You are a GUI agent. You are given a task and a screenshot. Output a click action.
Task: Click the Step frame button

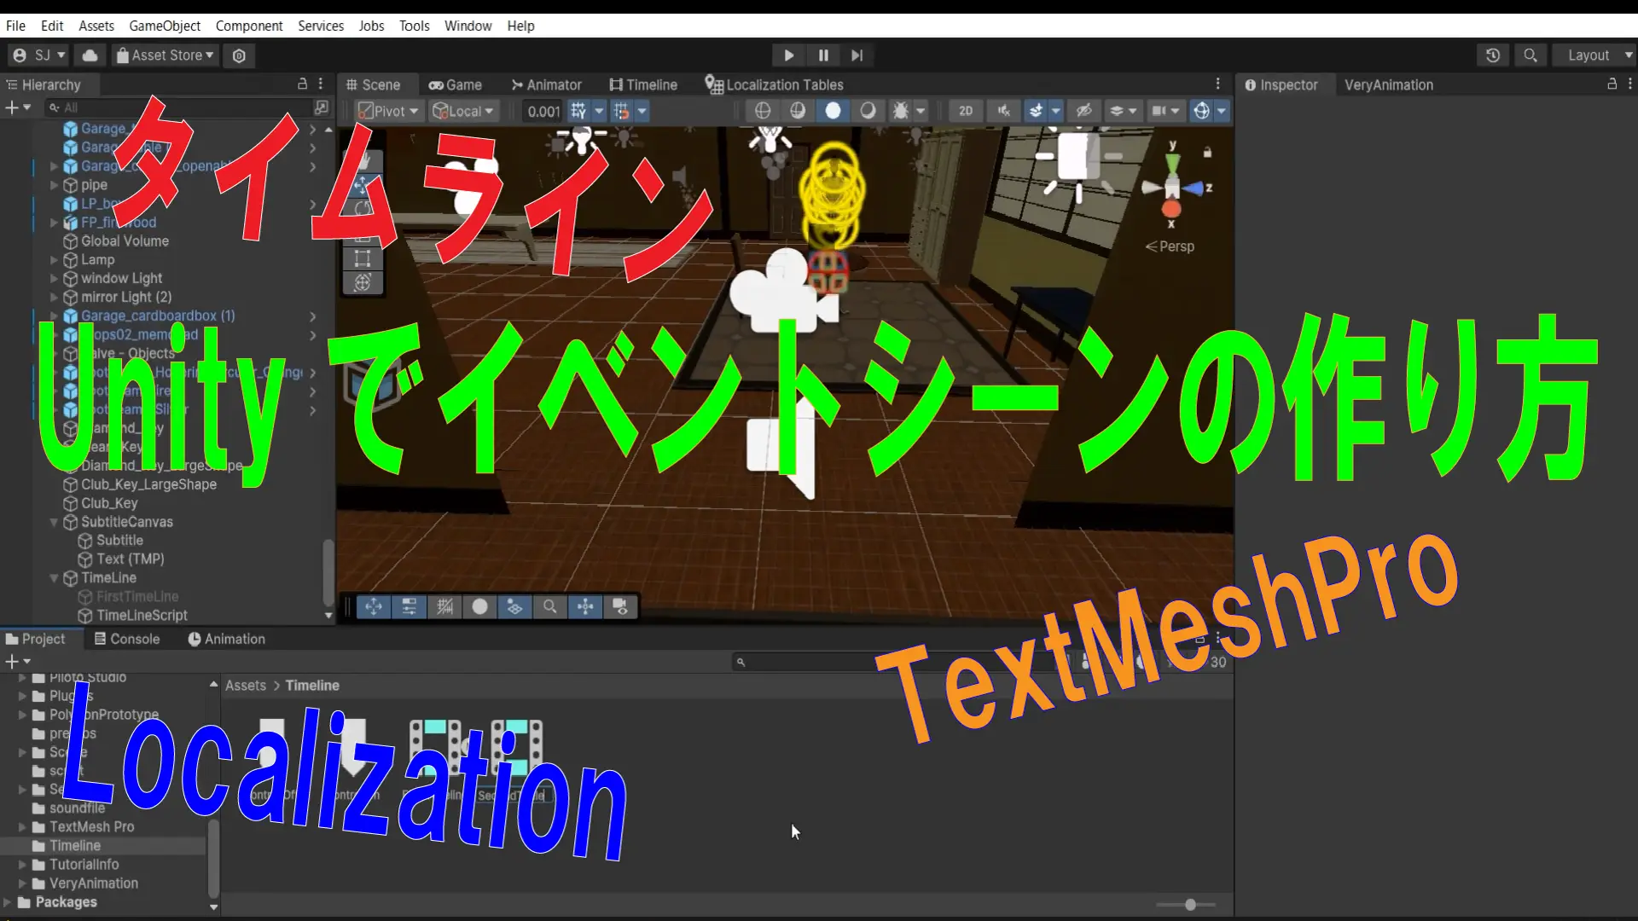[x=857, y=55]
